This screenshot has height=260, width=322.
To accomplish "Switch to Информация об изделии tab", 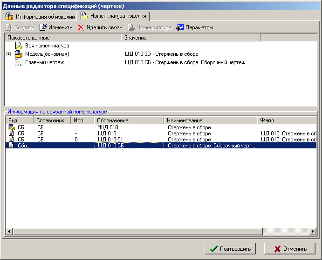I will [40, 16].
